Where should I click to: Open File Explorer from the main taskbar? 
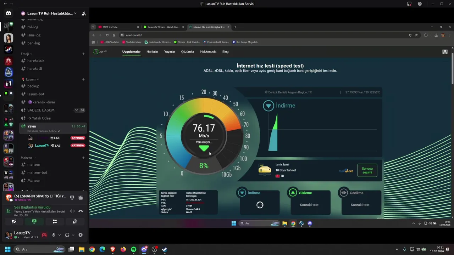click(82, 249)
